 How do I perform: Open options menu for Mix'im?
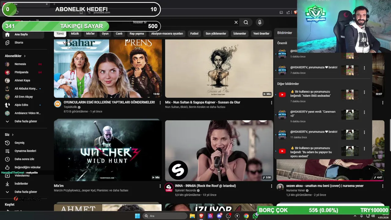[160, 186]
